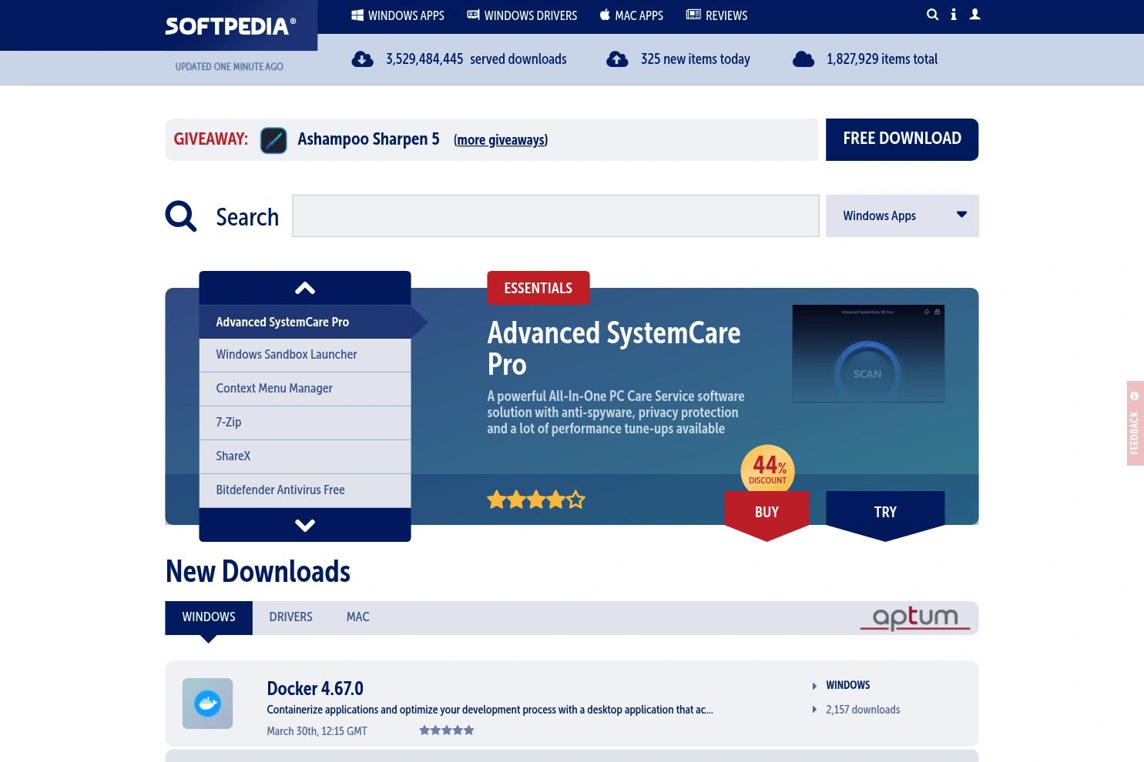Screen dimensions: 1144x762
Task: Click the Windows category link for Docker
Action: tap(847, 685)
